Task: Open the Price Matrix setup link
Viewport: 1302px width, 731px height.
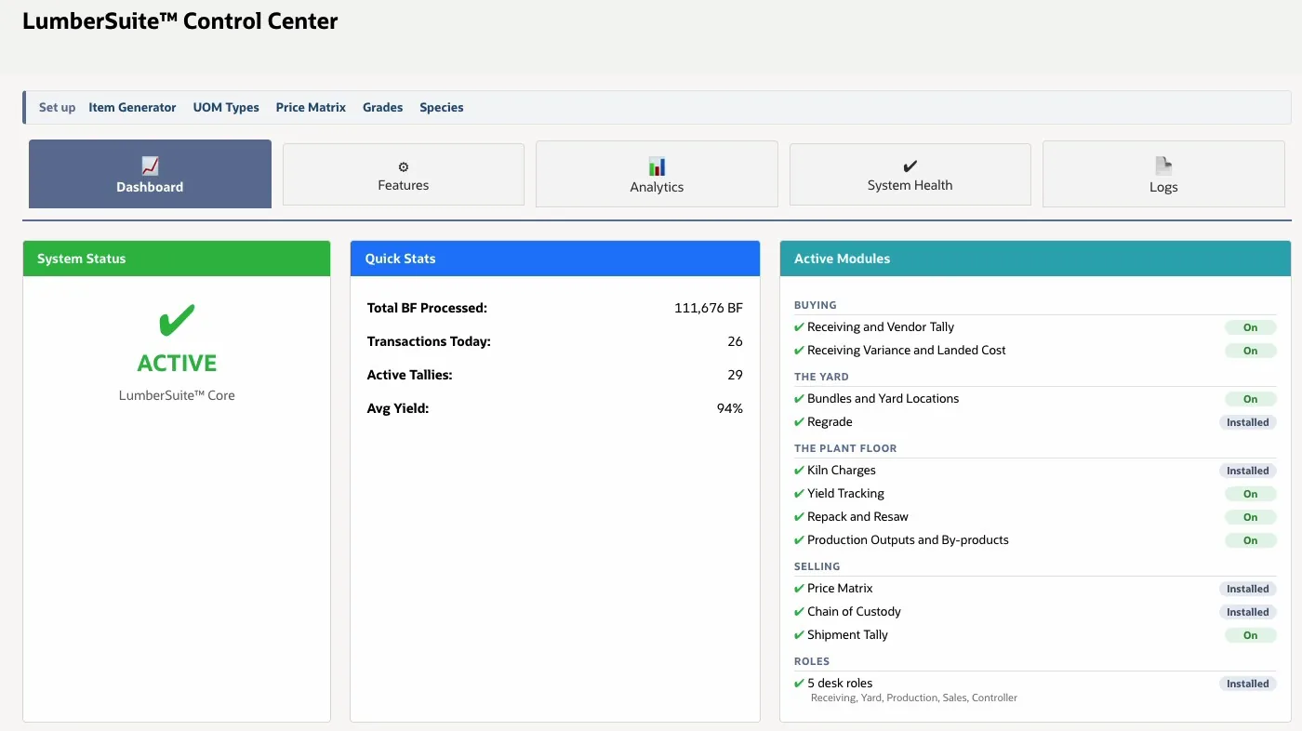Action: coord(311,107)
